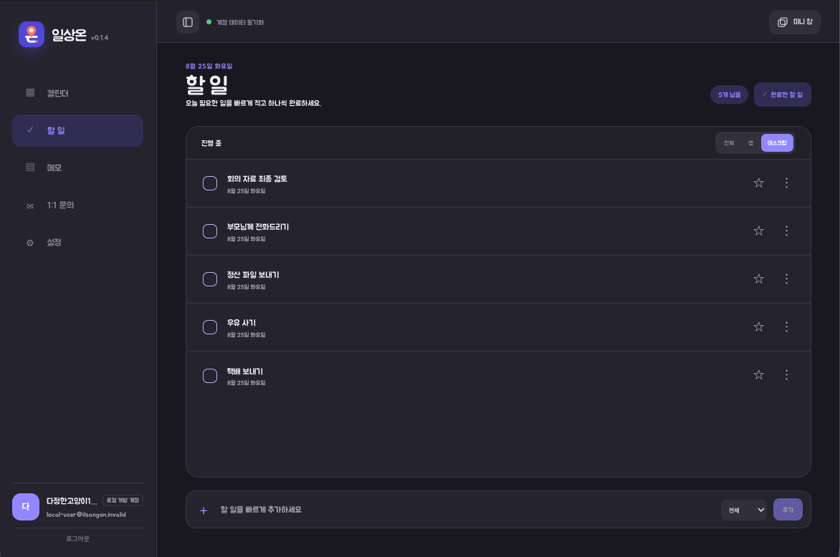Viewport: 840px width, 557px height.
Task: Focus the 할 일을 빠르게 추가하세요 input
Action: 466,510
